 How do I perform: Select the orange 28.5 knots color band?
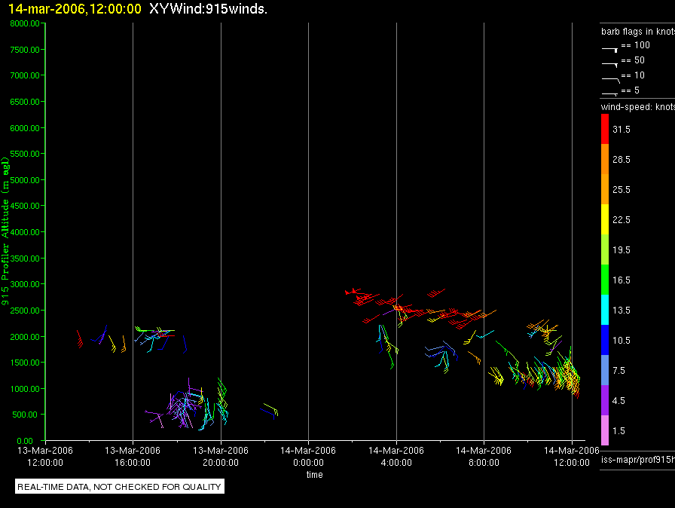605,159
